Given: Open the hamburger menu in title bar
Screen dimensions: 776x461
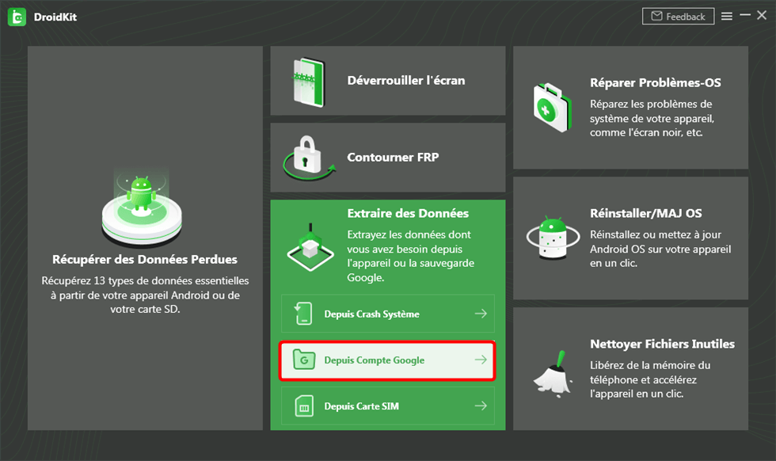Looking at the screenshot, I should pos(727,17).
